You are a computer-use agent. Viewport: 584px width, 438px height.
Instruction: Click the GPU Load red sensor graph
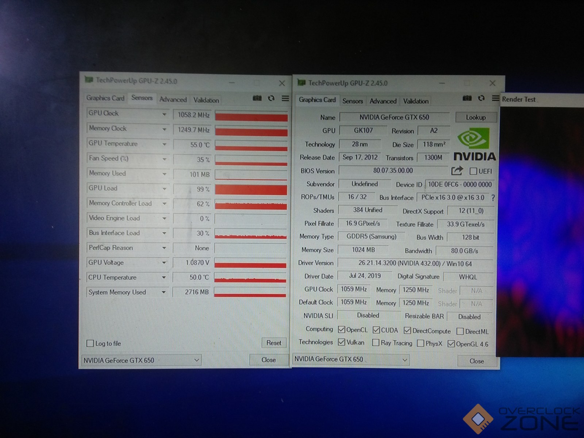point(251,189)
